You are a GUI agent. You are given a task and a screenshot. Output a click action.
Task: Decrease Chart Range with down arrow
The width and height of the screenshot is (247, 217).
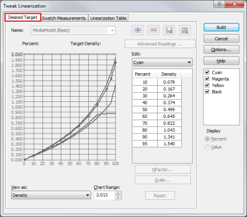(x=118, y=198)
